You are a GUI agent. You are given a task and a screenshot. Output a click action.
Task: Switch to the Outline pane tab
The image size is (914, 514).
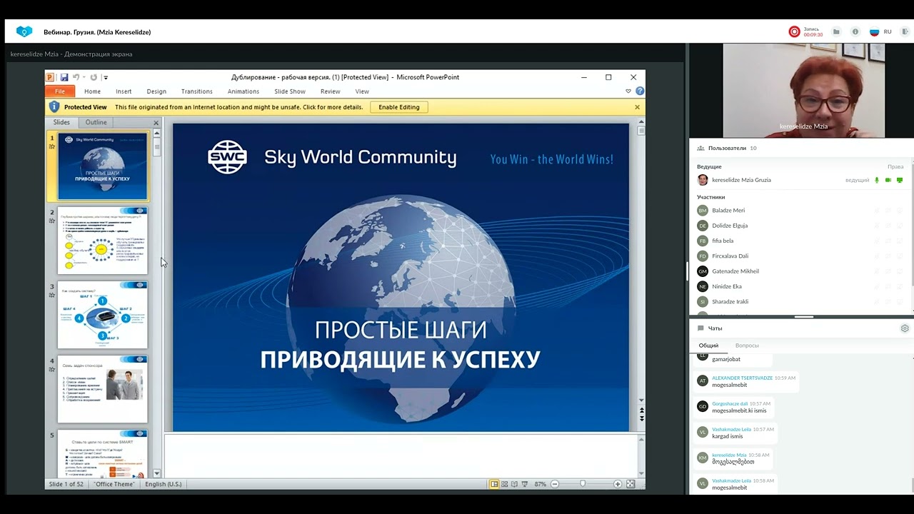click(x=96, y=123)
